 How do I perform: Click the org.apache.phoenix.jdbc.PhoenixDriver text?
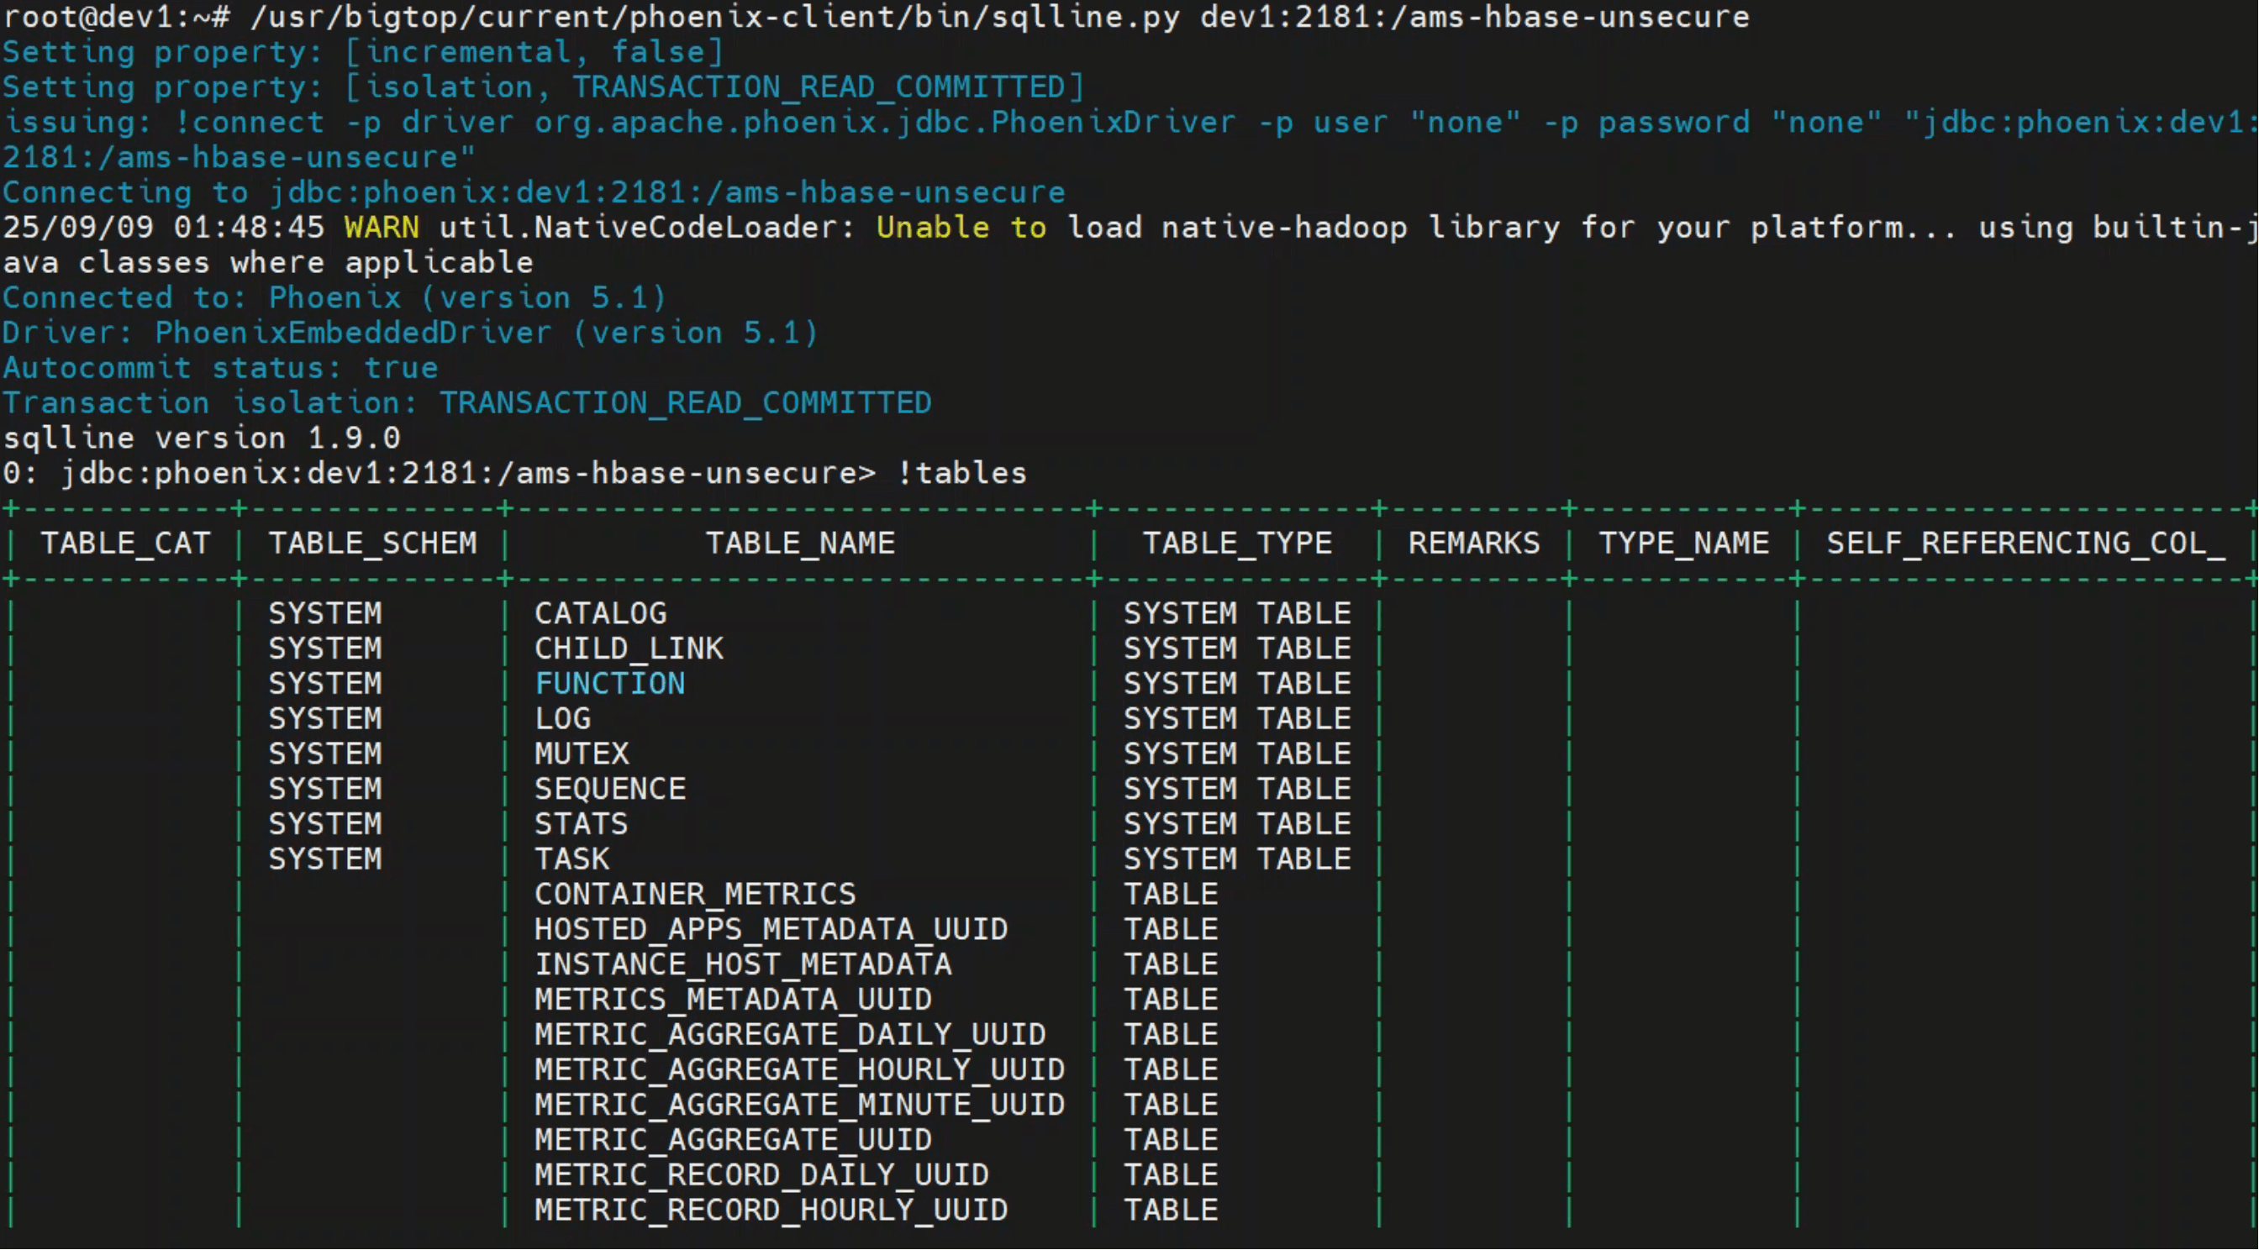(x=886, y=123)
